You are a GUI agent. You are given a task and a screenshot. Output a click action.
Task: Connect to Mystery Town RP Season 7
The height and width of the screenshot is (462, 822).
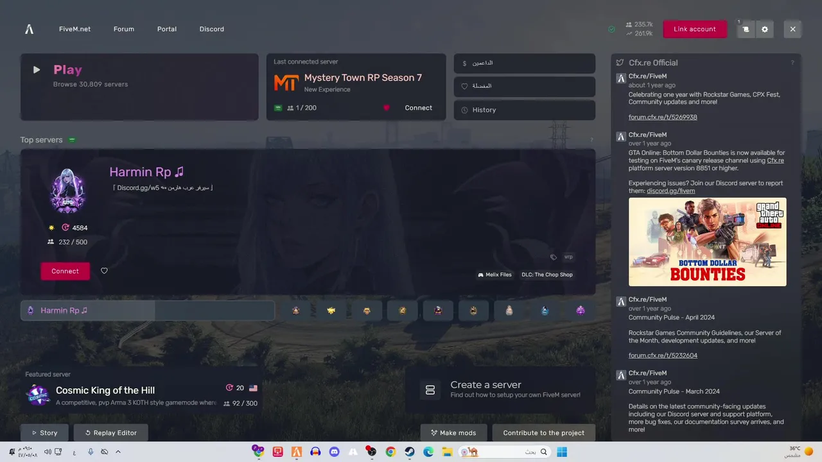(419, 108)
